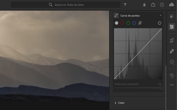The width and height of the screenshot is (177, 110).
Task: Open the Masking dotted circle tool
Action: pos(172,62)
